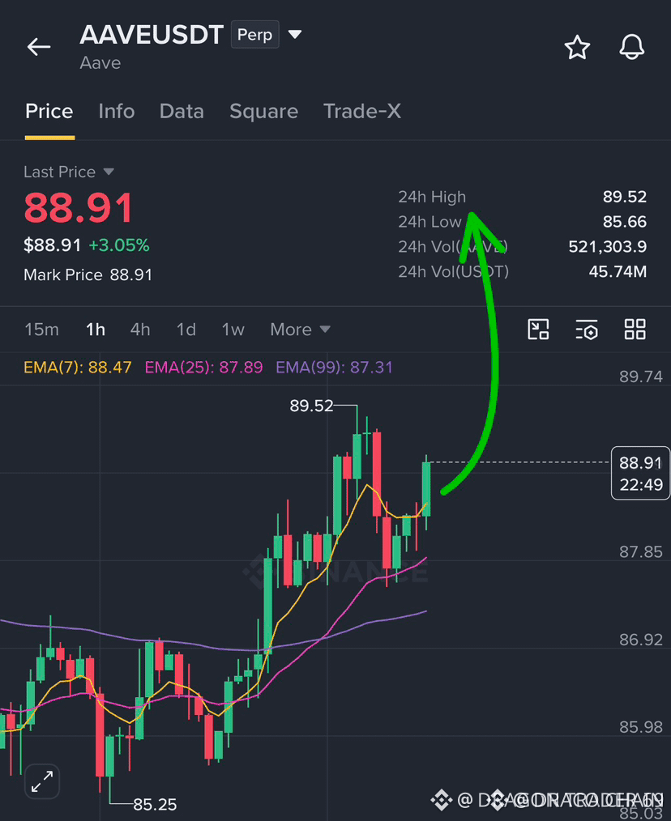Select the 4h timeframe
The image size is (671, 821).
[x=140, y=330]
